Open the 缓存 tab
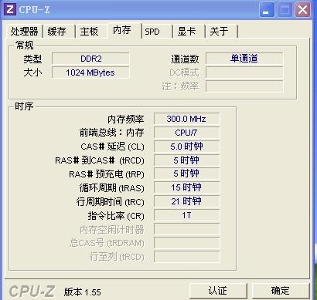The image size is (317, 300). pos(58,32)
